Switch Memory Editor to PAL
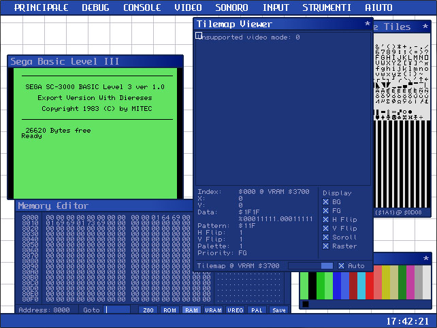Viewport: 437px width, 328px height. click(257, 310)
